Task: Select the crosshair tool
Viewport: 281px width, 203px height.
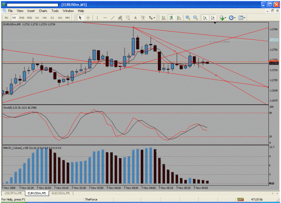Action: point(88,18)
